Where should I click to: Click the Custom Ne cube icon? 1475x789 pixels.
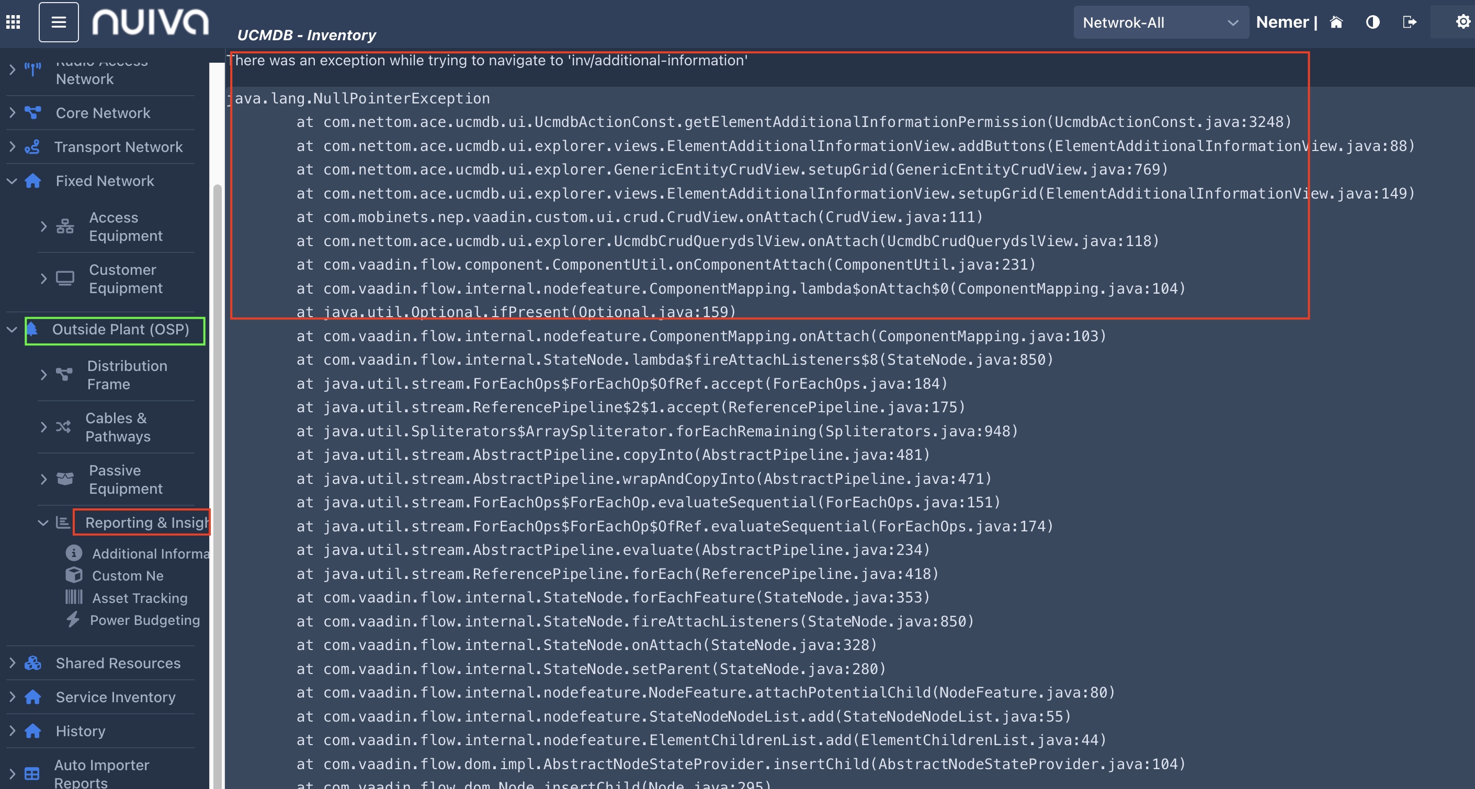[x=74, y=575]
